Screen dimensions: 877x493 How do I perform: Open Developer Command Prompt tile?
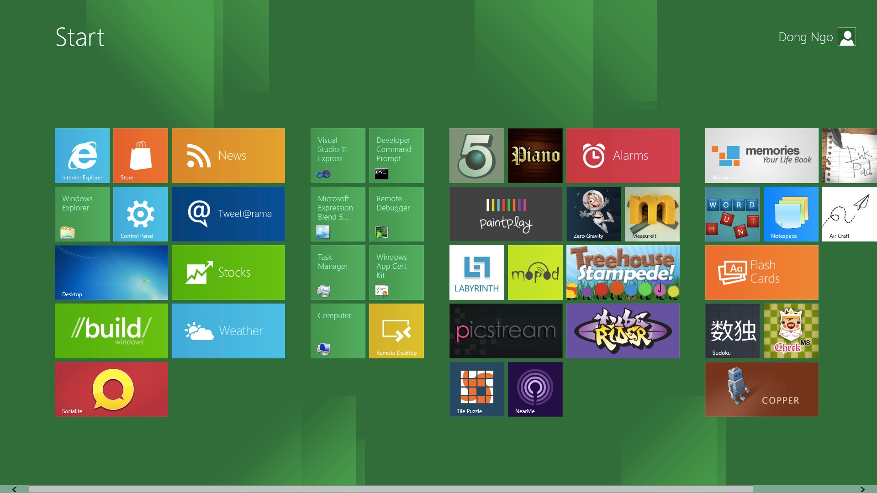[396, 156]
